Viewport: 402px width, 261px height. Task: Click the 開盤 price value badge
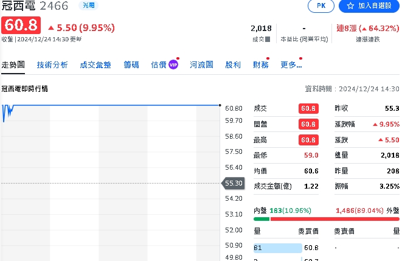(x=308, y=124)
